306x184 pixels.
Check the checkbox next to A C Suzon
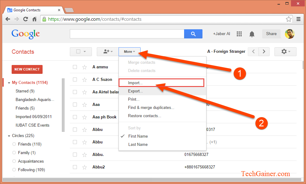pos(75,79)
